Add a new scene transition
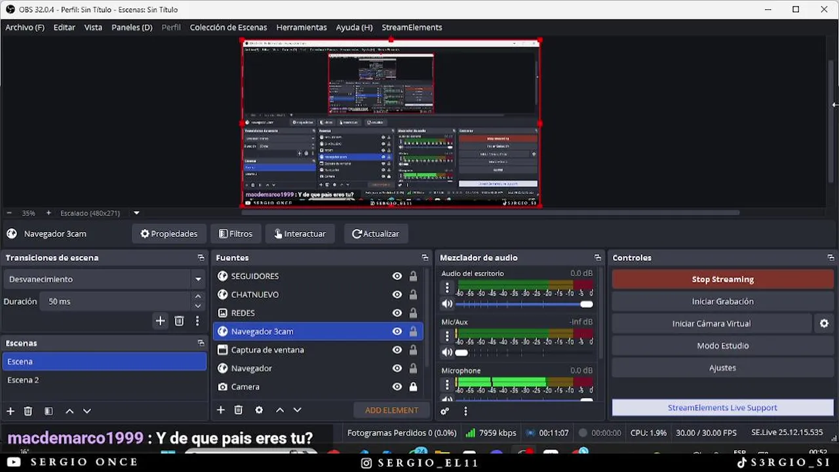Image resolution: width=839 pixels, height=472 pixels. coord(160,321)
